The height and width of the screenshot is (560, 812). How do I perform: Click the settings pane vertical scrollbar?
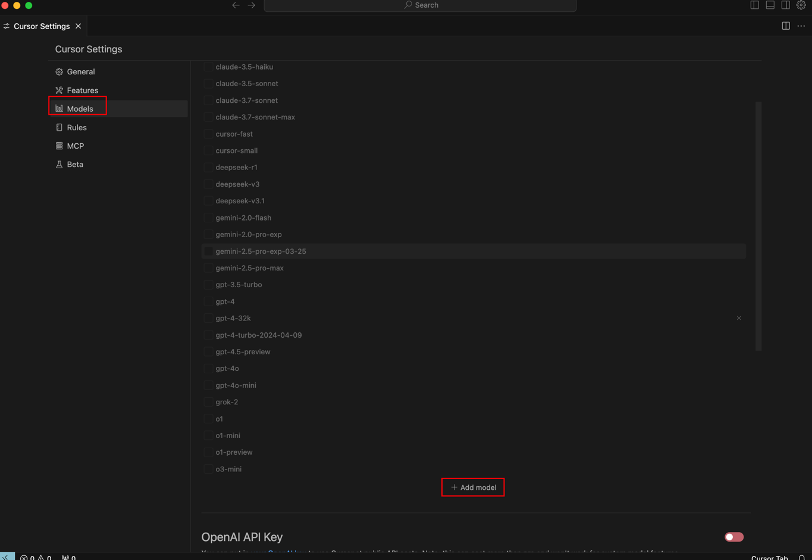click(758, 226)
